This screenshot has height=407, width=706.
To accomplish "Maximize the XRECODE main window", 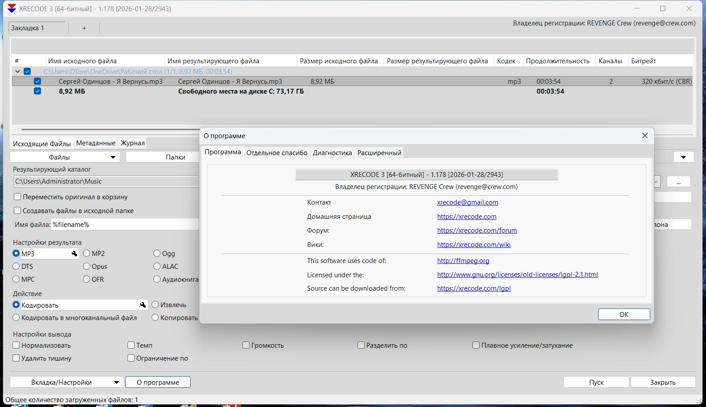I will 663,8.
